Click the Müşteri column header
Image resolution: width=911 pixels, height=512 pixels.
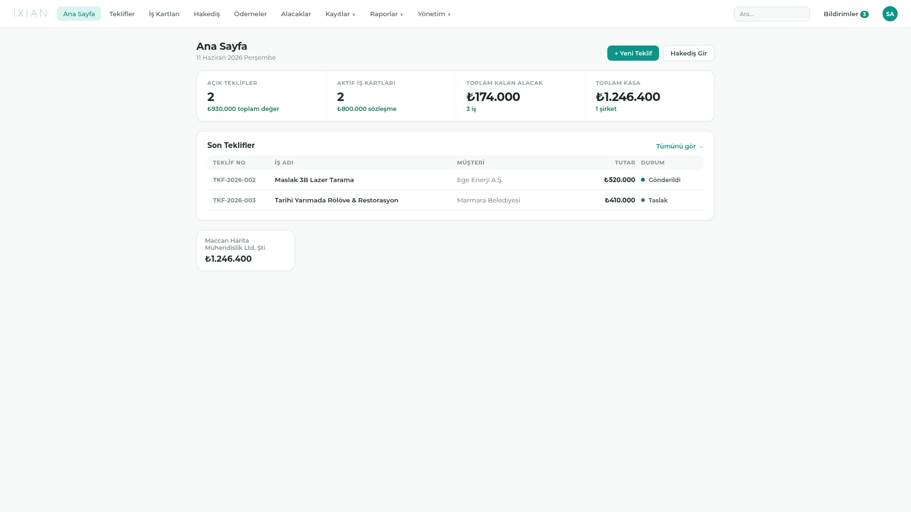(471, 163)
